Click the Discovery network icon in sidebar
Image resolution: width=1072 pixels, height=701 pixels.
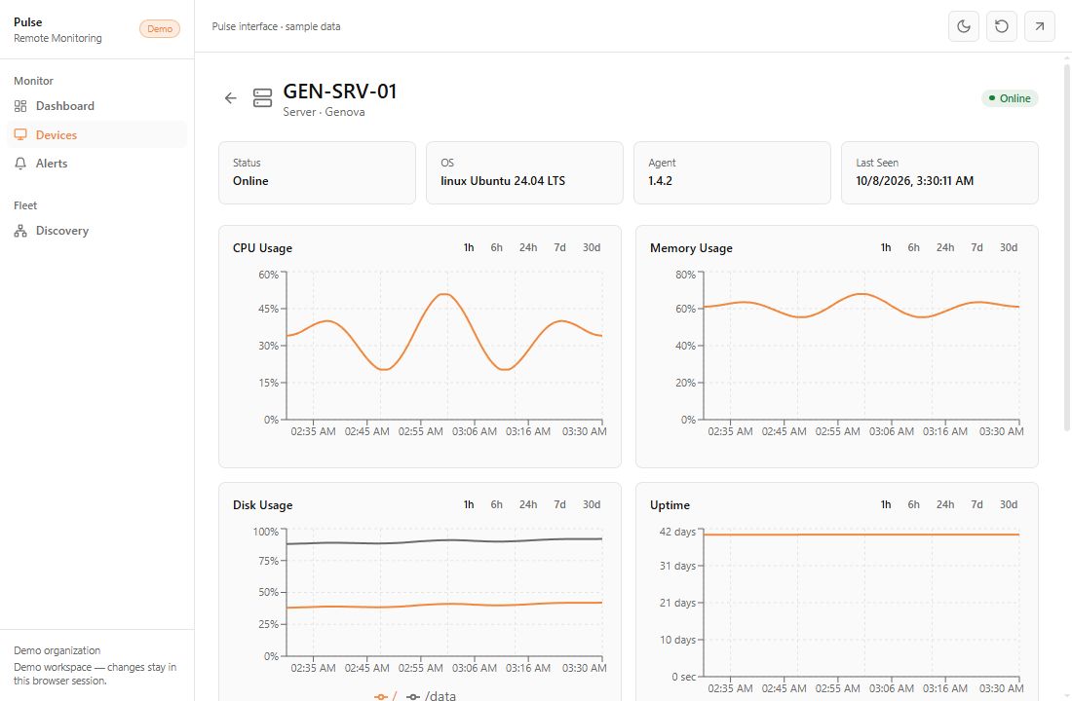click(x=20, y=231)
